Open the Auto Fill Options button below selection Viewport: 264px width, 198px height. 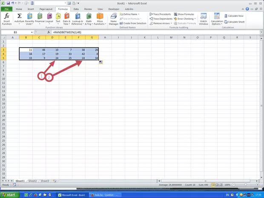pos(101,62)
